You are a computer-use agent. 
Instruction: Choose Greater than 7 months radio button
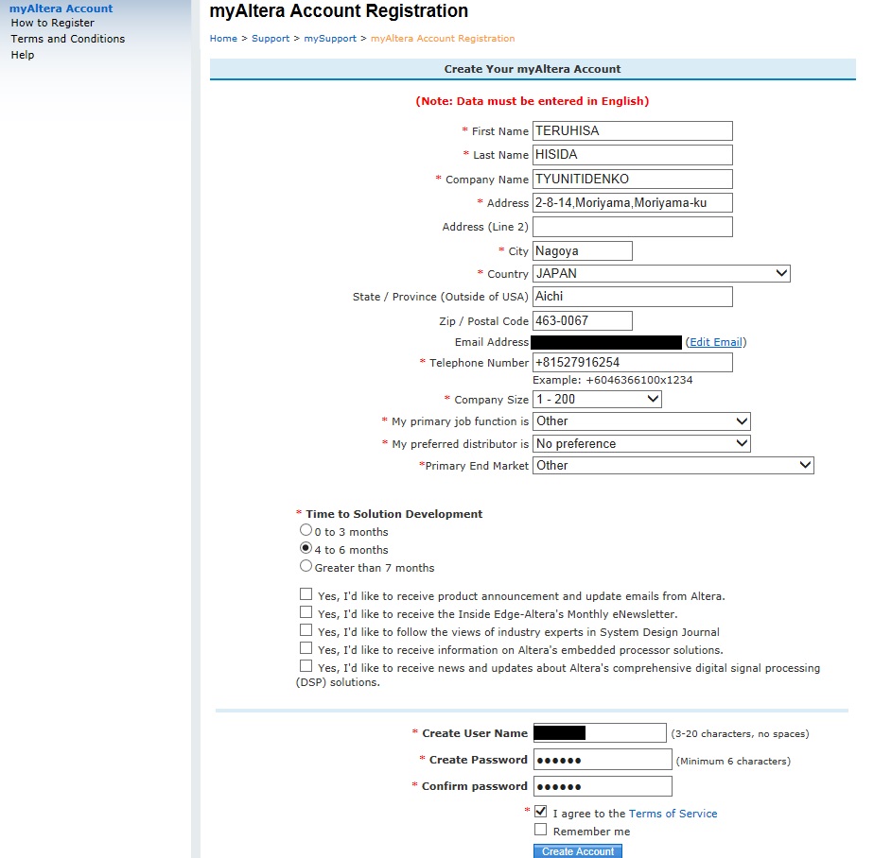coord(306,566)
